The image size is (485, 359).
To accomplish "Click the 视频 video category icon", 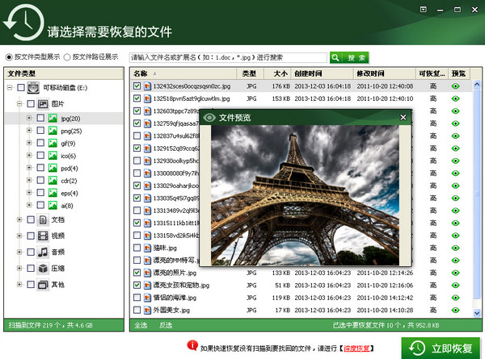I will 43,236.
